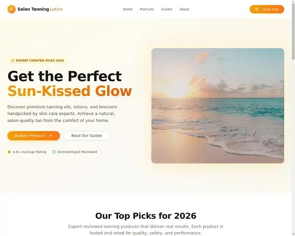Click the sun logo icon in the header
295x236 pixels.
11,9
